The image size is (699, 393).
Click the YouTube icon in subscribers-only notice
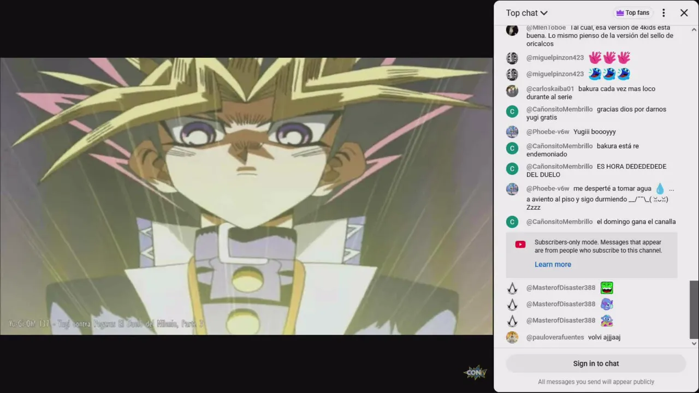[520, 245]
